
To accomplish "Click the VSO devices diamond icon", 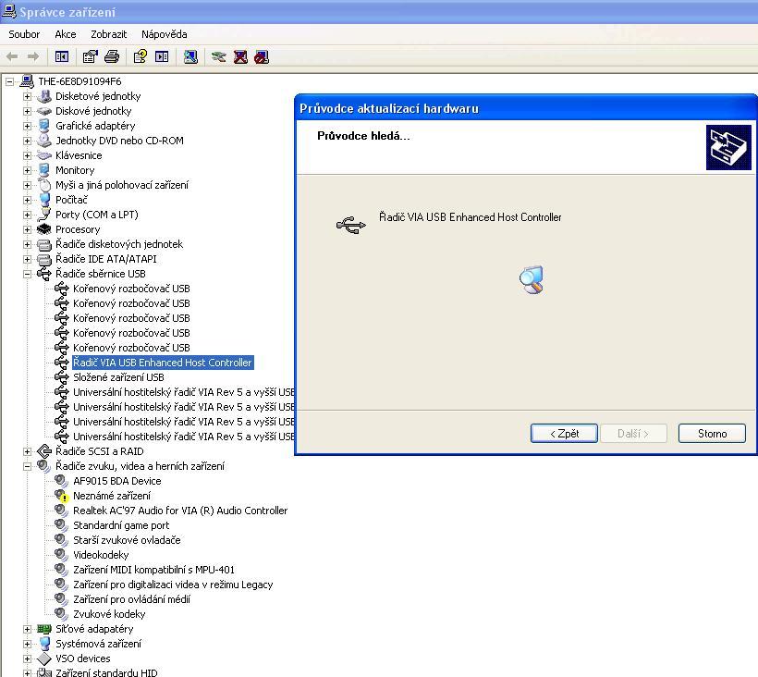I will coord(44,659).
